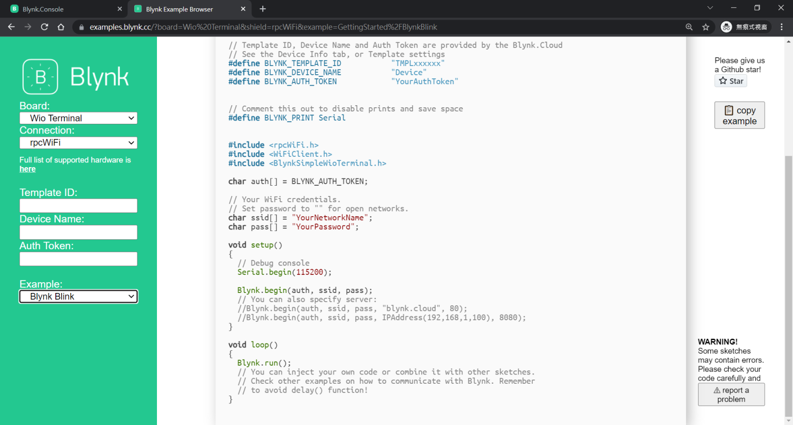Image resolution: width=793 pixels, height=425 pixels.
Task: Focus the Auth Token input field
Action: click(x=78, y=259)
